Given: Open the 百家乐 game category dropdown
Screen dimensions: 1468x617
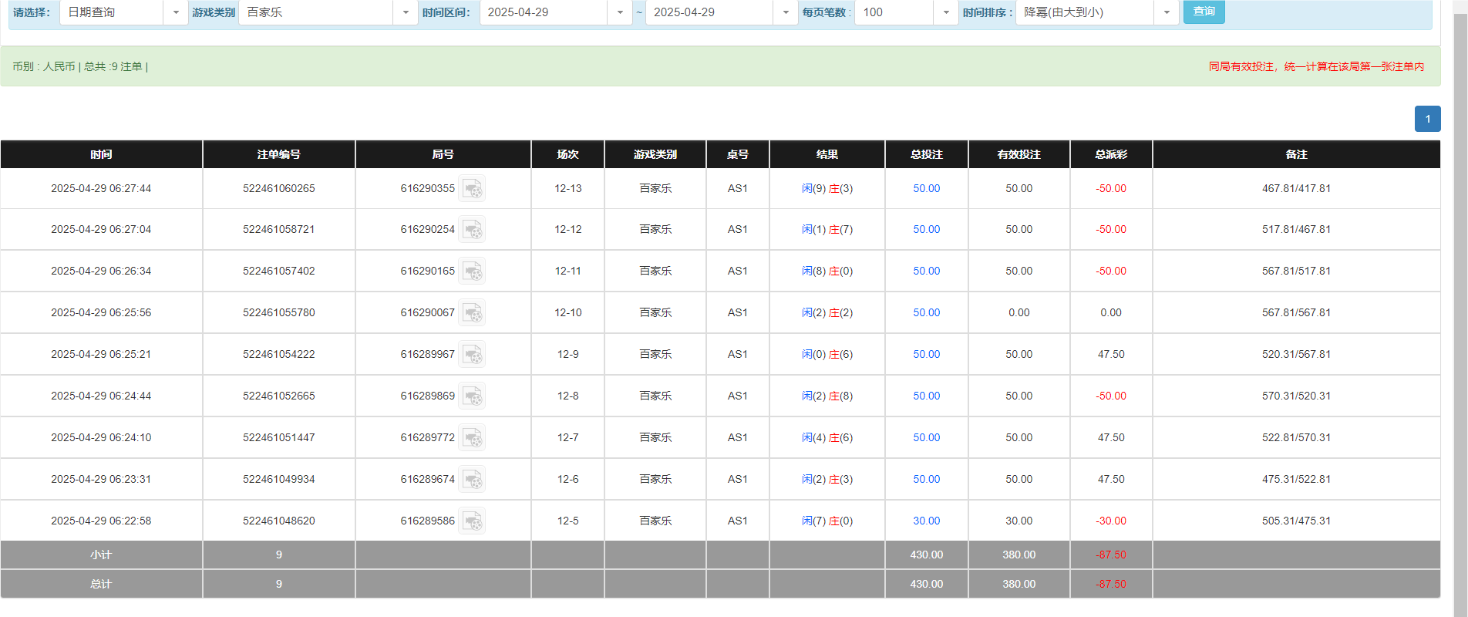Looking at the screenshot, I should pos(406,12).
